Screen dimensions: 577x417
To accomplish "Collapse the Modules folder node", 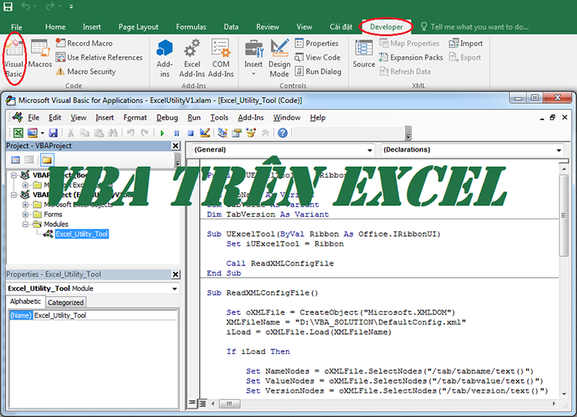I will pyautogui.click(x=25, y=224).
